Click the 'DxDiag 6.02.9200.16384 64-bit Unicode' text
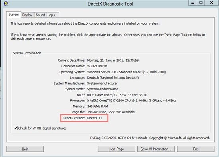219x157 pixels. pos(119,138)
